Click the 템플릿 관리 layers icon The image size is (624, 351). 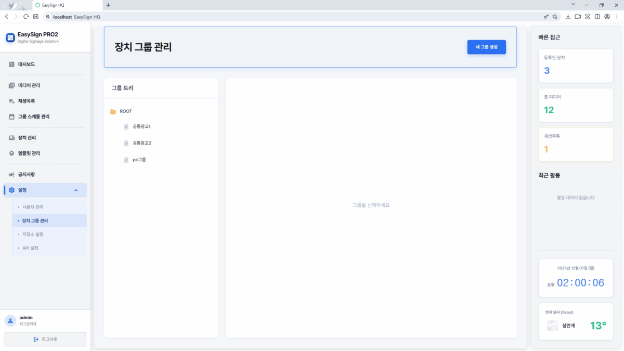(x=11, y=153)
